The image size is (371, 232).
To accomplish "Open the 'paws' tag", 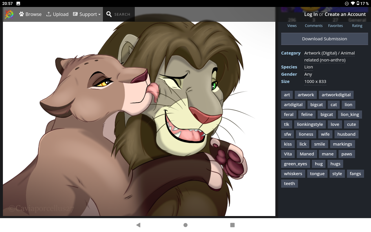I will (x=347, y=154).
